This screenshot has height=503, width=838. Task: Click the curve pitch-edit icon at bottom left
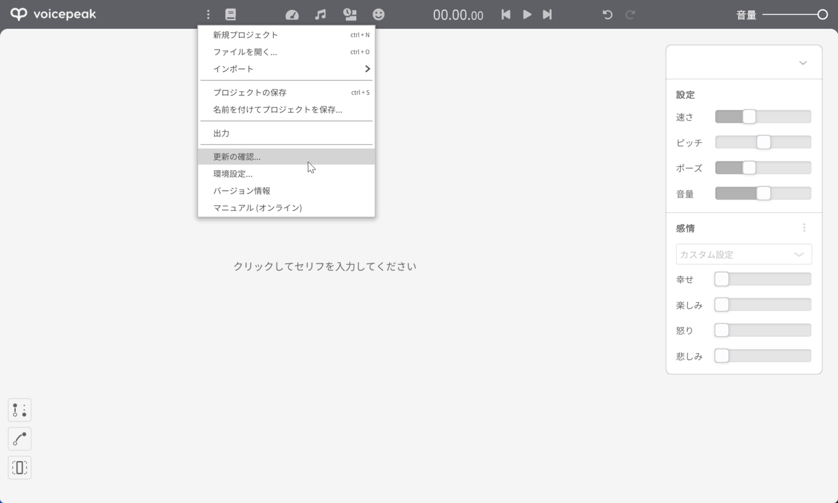[20, 439]
